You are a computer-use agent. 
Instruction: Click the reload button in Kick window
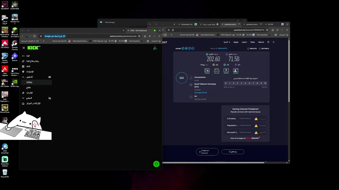point(150,36)
